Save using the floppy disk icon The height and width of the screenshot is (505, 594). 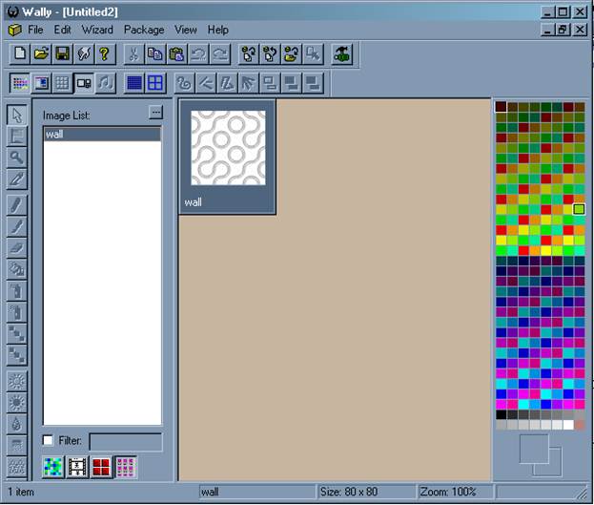tap(61, 54)
